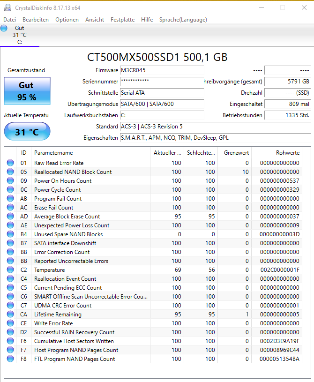Viewport: 314px width, 382px height.
Task: Click the Grenzwert column header
Action: (x=235, y=153)
